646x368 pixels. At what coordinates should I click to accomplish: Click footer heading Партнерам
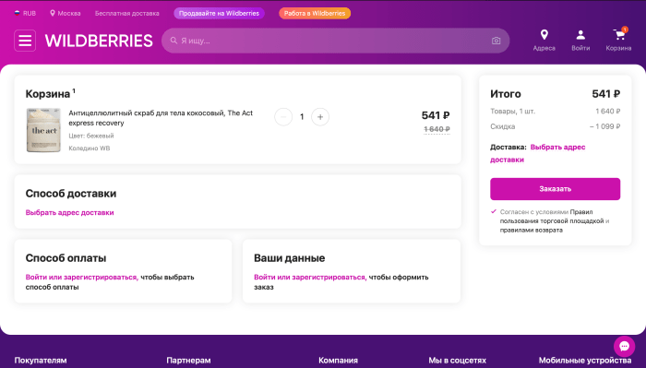click(188, 361)
